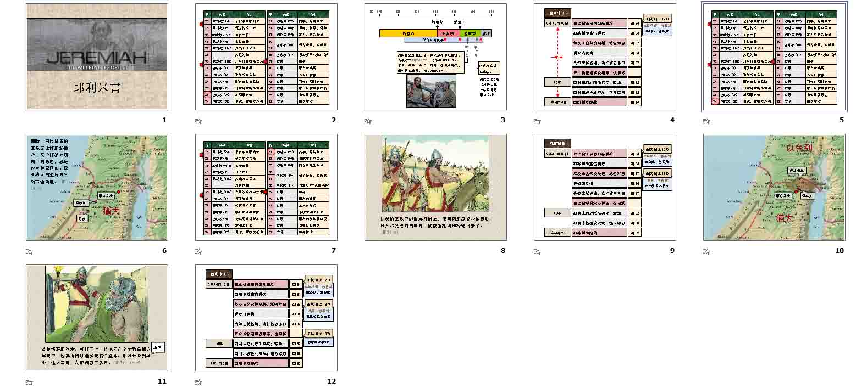Click the animation star beneath slide 4
The width and height of the screenshot is (856, 389).
click(537, 121)
